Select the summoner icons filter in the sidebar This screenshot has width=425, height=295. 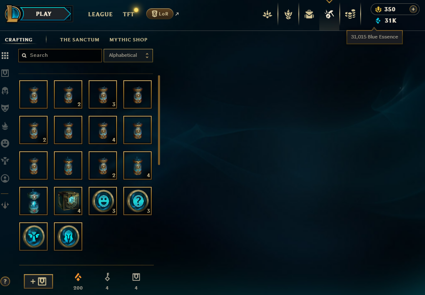pyautogui.click(x=5, y=178)
